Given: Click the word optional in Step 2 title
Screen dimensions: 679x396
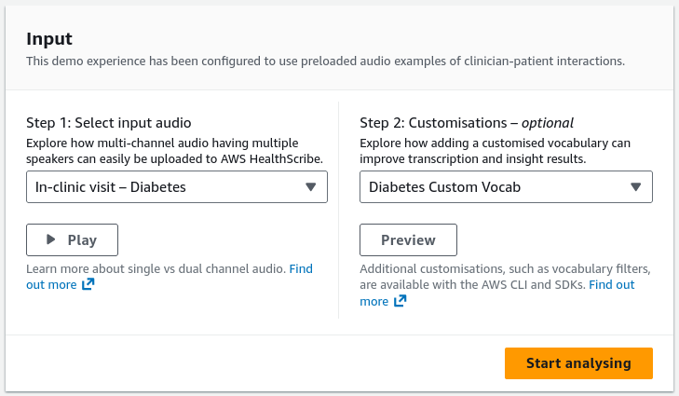Looking at the screenshot, I should click(548, 123).
